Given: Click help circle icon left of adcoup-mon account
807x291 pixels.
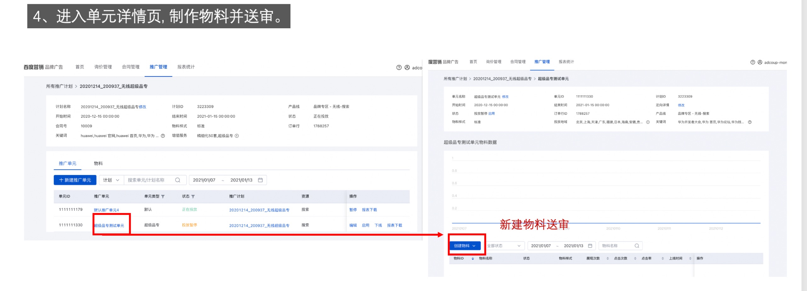Looking at the screenshot, I should click(x=753, y=62).
